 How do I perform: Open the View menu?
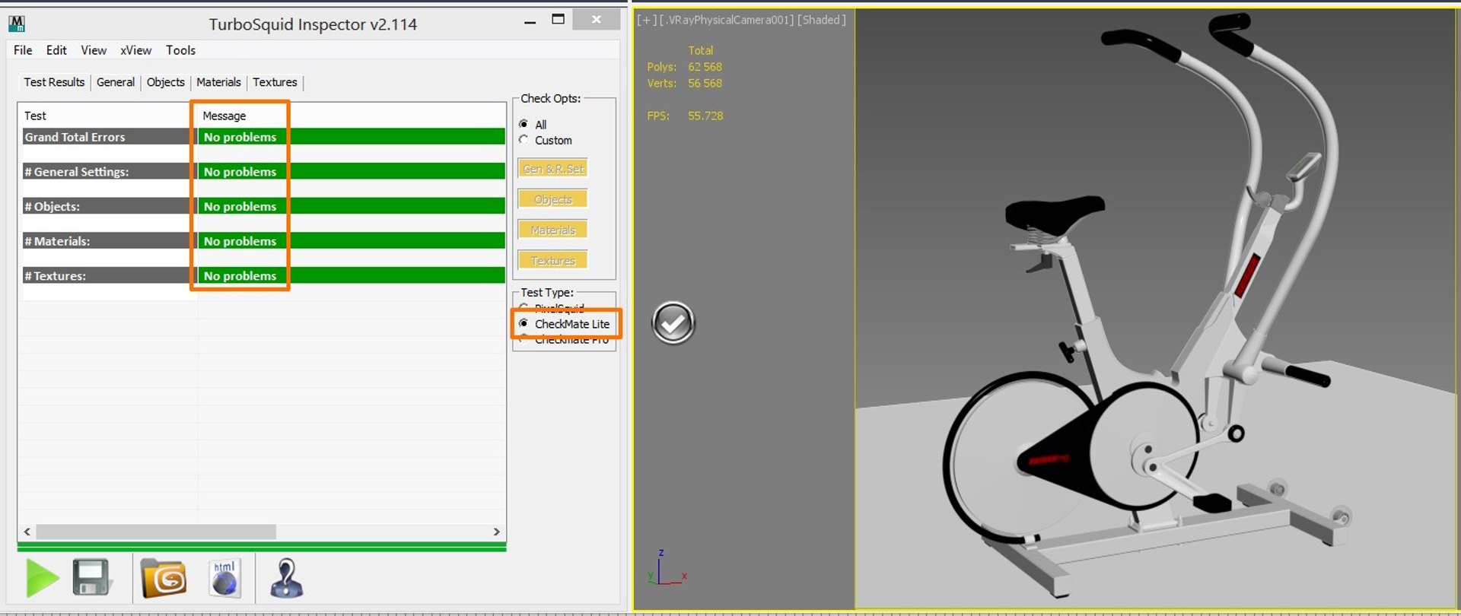[94, 50]
